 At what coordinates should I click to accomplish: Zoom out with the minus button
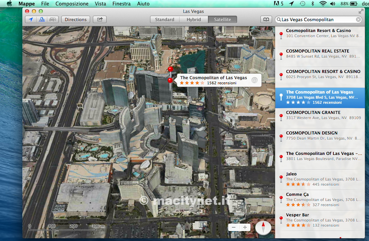click(x=234, y=227)
